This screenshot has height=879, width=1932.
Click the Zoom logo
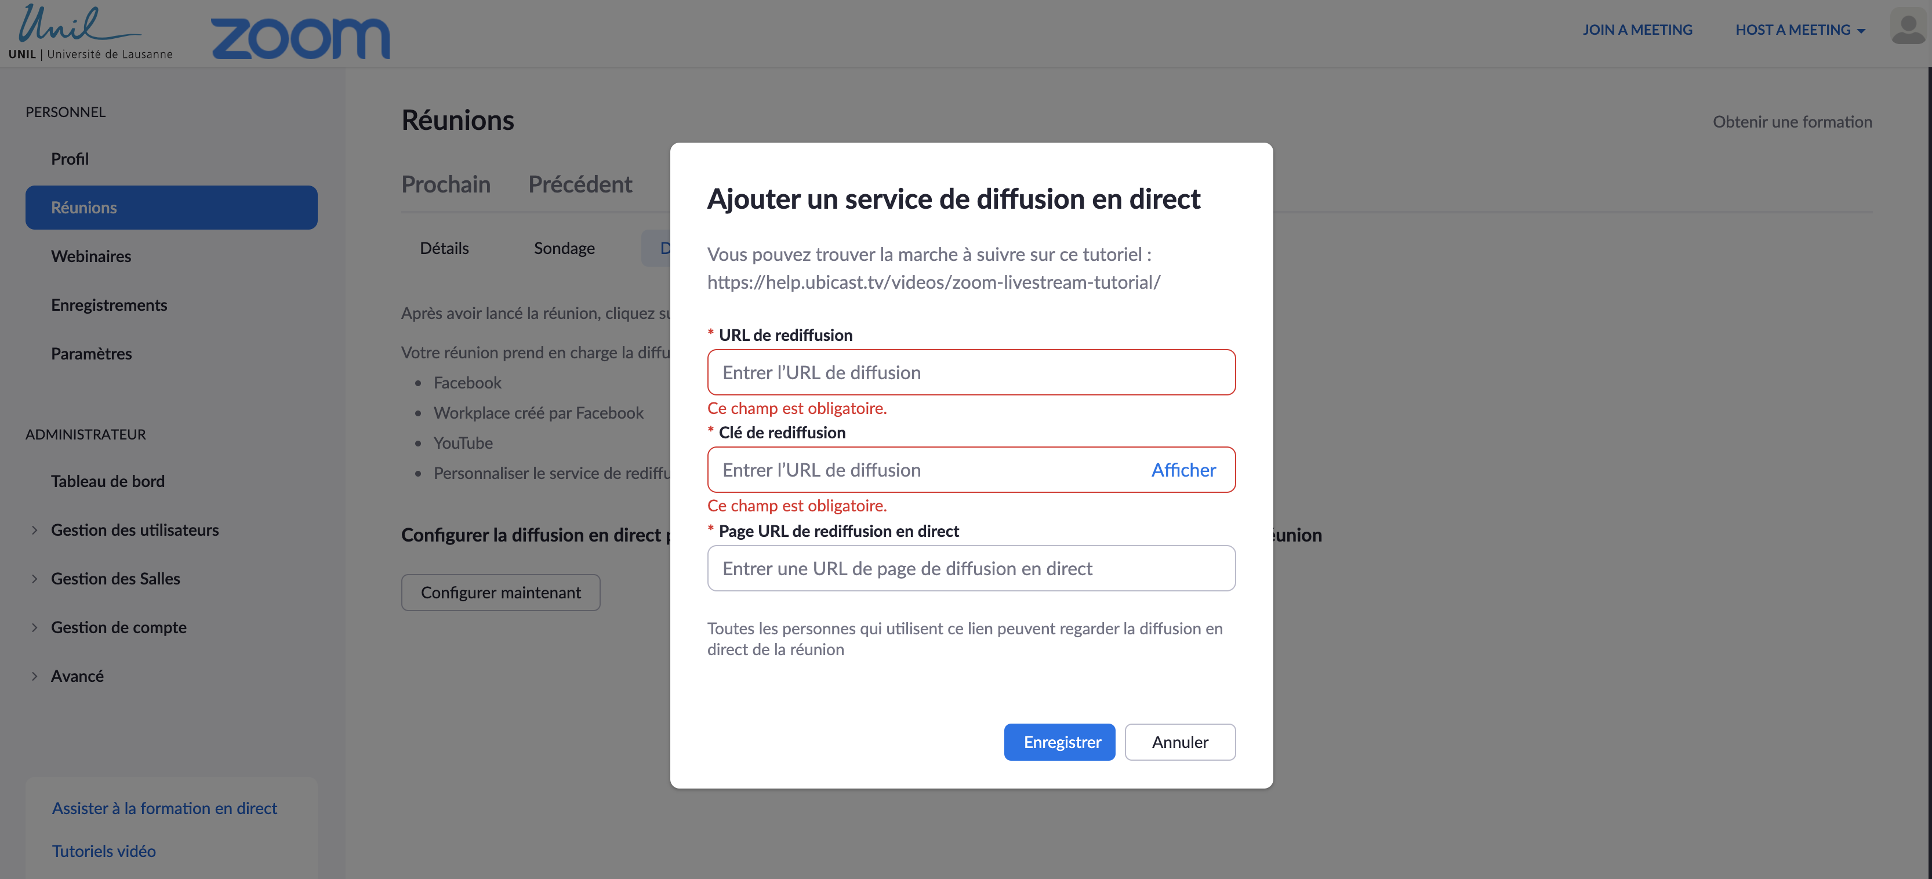tap(300, 38)
